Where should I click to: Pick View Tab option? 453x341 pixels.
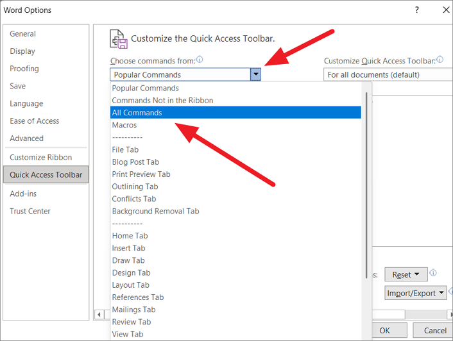(235, 334)
